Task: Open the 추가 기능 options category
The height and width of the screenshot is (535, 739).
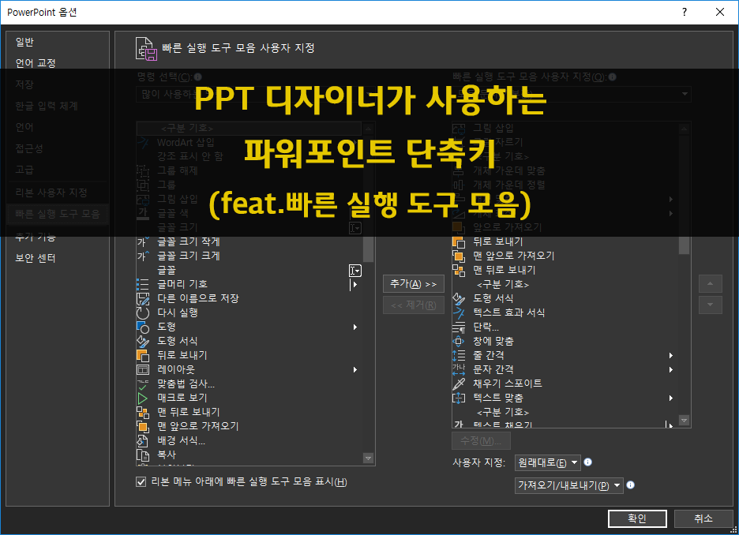Action: point(36,237)
